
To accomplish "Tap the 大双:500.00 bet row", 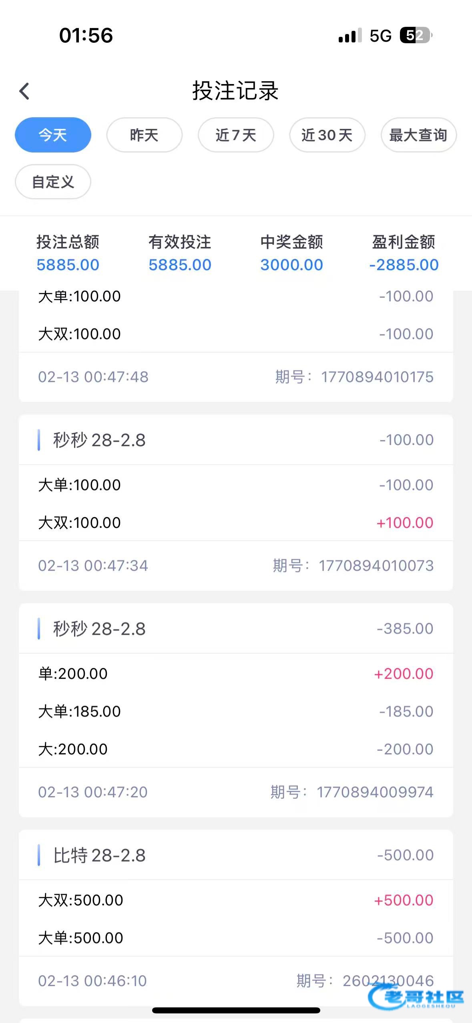I will pyautogui.click(x=236, y=900).
